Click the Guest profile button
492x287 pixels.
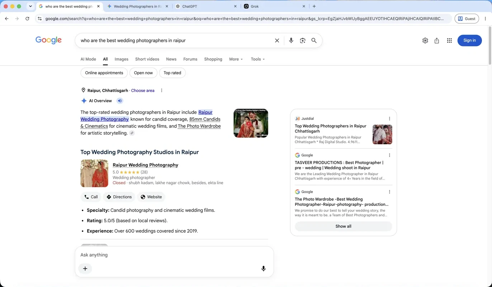(x=467, y=19)
